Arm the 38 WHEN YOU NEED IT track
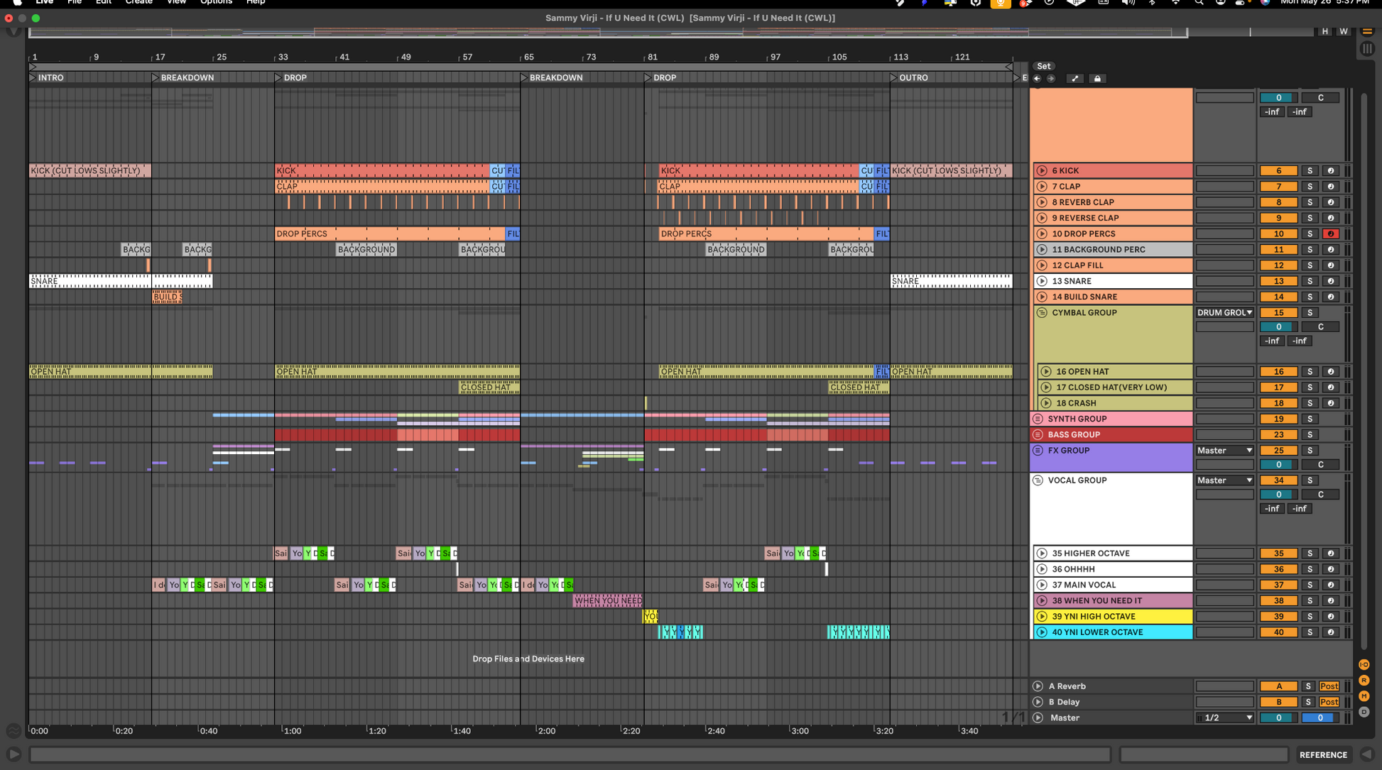 pyautogui.click(x=1331, y=600)
